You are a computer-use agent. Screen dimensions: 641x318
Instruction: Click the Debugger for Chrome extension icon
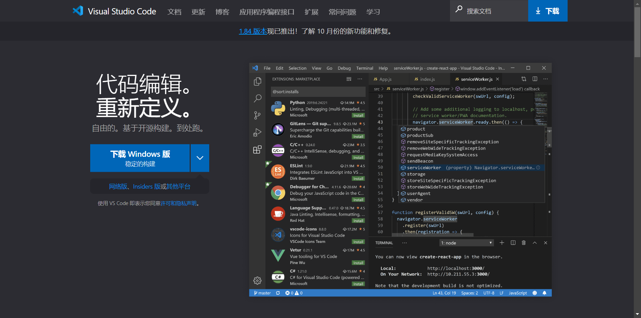(278, 193)
